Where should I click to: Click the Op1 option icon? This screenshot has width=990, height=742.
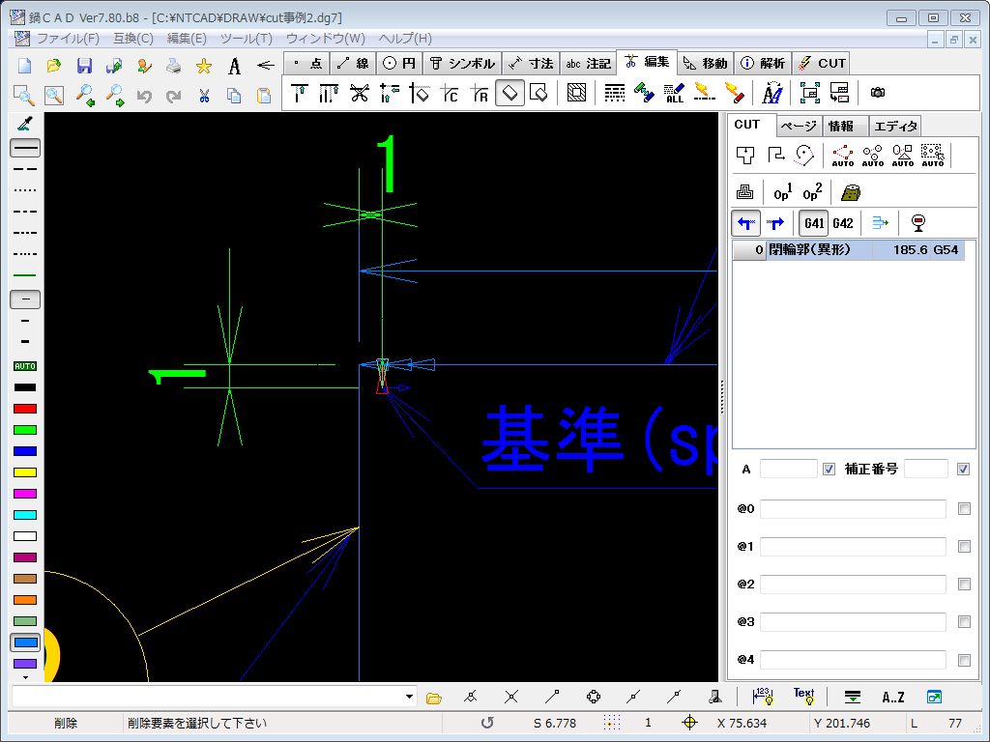782,191
